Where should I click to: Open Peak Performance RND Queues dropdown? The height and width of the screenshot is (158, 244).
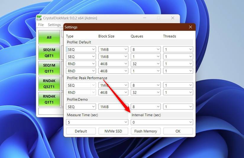(x=146, y=92)
